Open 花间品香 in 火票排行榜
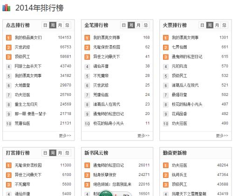 click(179, 114)
